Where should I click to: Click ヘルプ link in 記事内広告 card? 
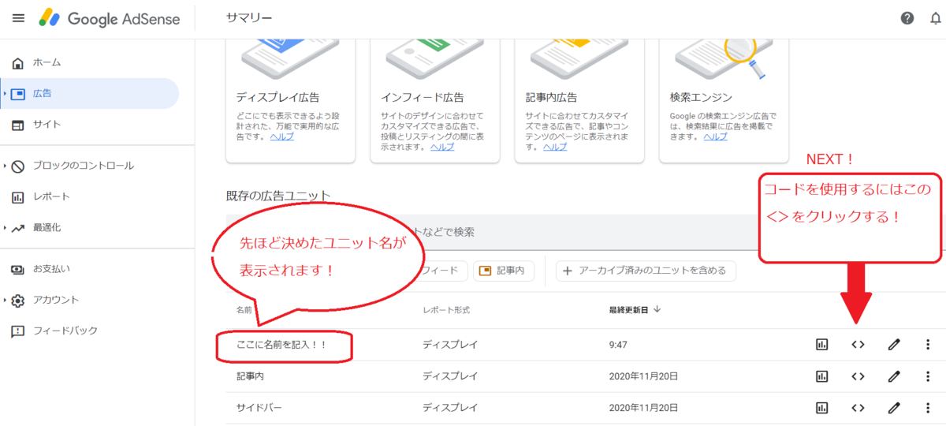[555, 147]
